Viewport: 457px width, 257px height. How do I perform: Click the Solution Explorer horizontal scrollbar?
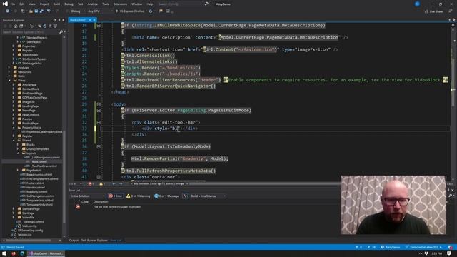coord(28,241)
